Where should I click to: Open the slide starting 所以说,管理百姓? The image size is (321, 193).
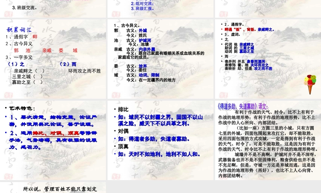click(53, 188)
